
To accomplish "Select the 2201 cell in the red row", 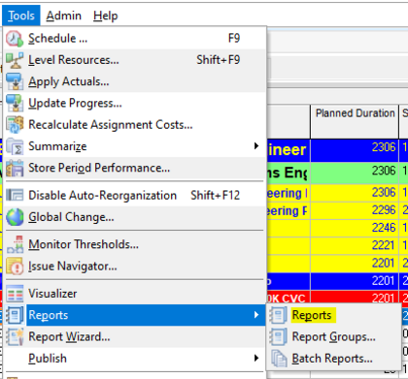I will 355,297.
